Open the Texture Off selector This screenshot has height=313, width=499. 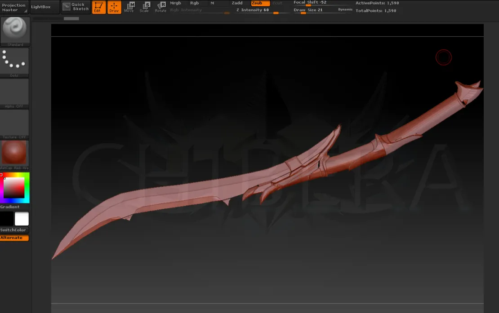(x=14, y=124)
